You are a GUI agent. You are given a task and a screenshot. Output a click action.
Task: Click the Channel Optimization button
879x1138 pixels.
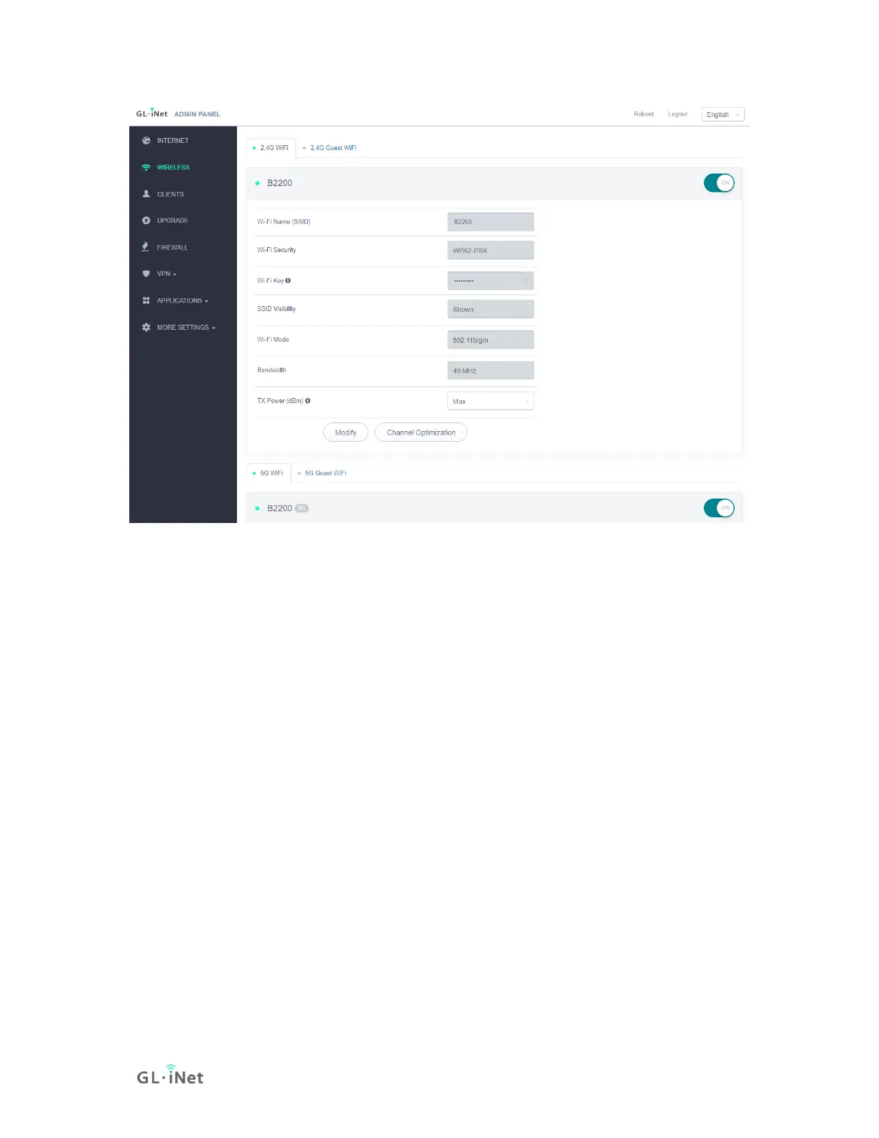point(421,432)
